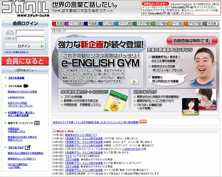Open the e-ENGLISH GYM sidebar link

16,97
